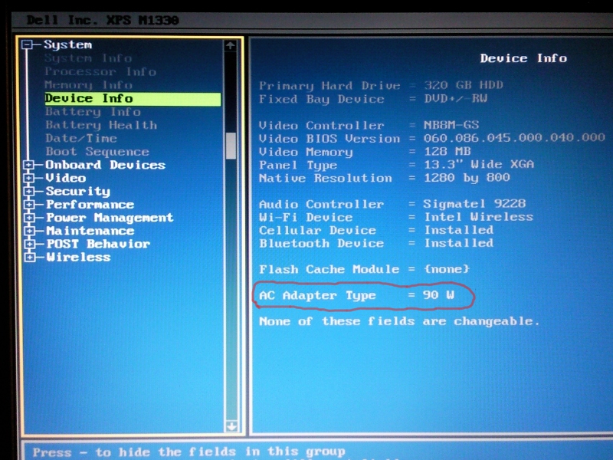
Task: Expand the Onboard Devices group
Action: [x=28, y=165]
